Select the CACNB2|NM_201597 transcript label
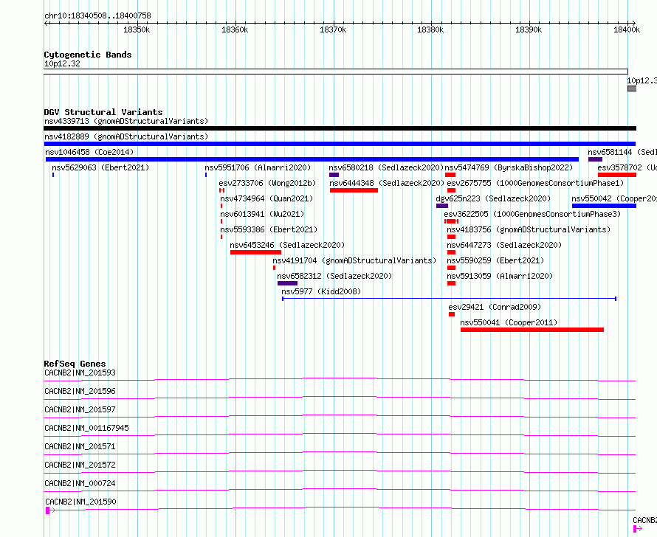The height and width of the screenshot is (537, 657). 80,410
